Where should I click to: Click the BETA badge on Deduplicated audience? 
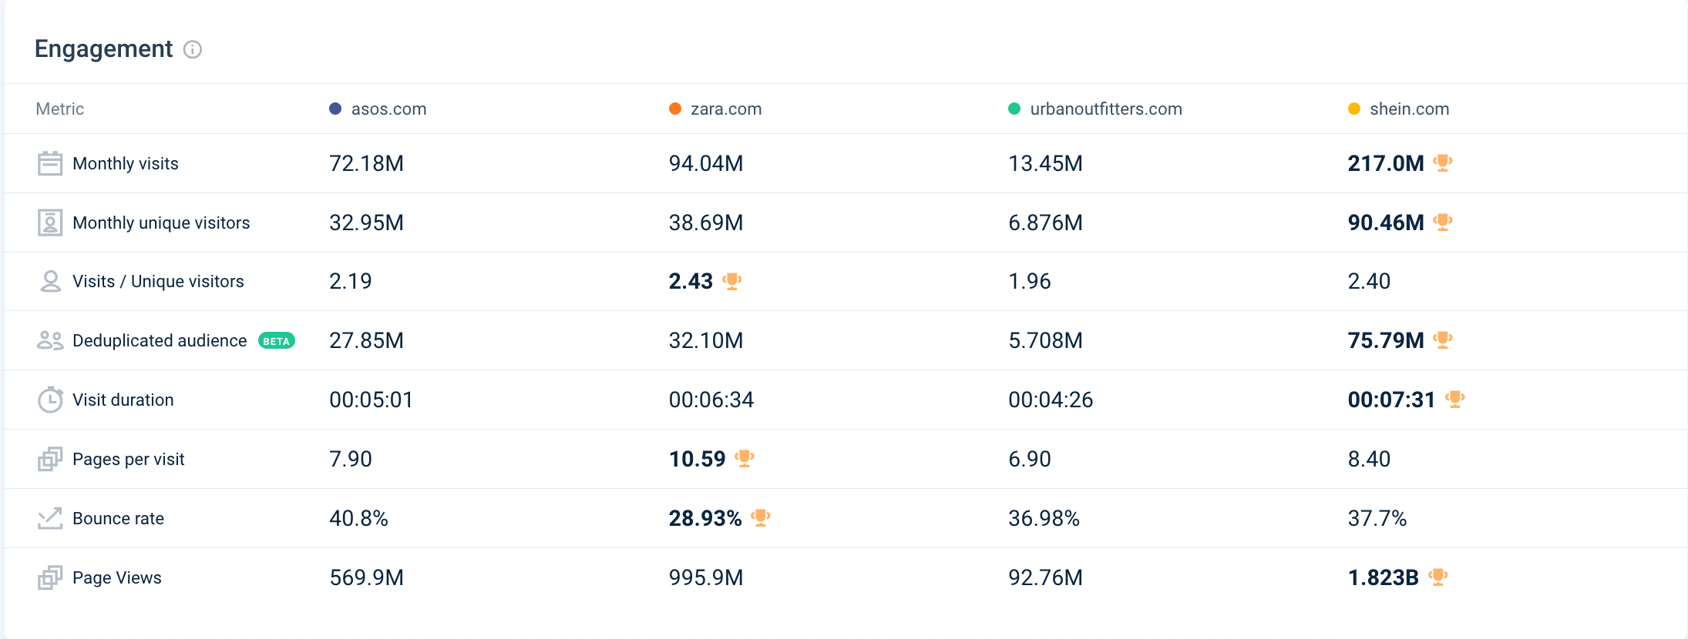tap(277, 341)
